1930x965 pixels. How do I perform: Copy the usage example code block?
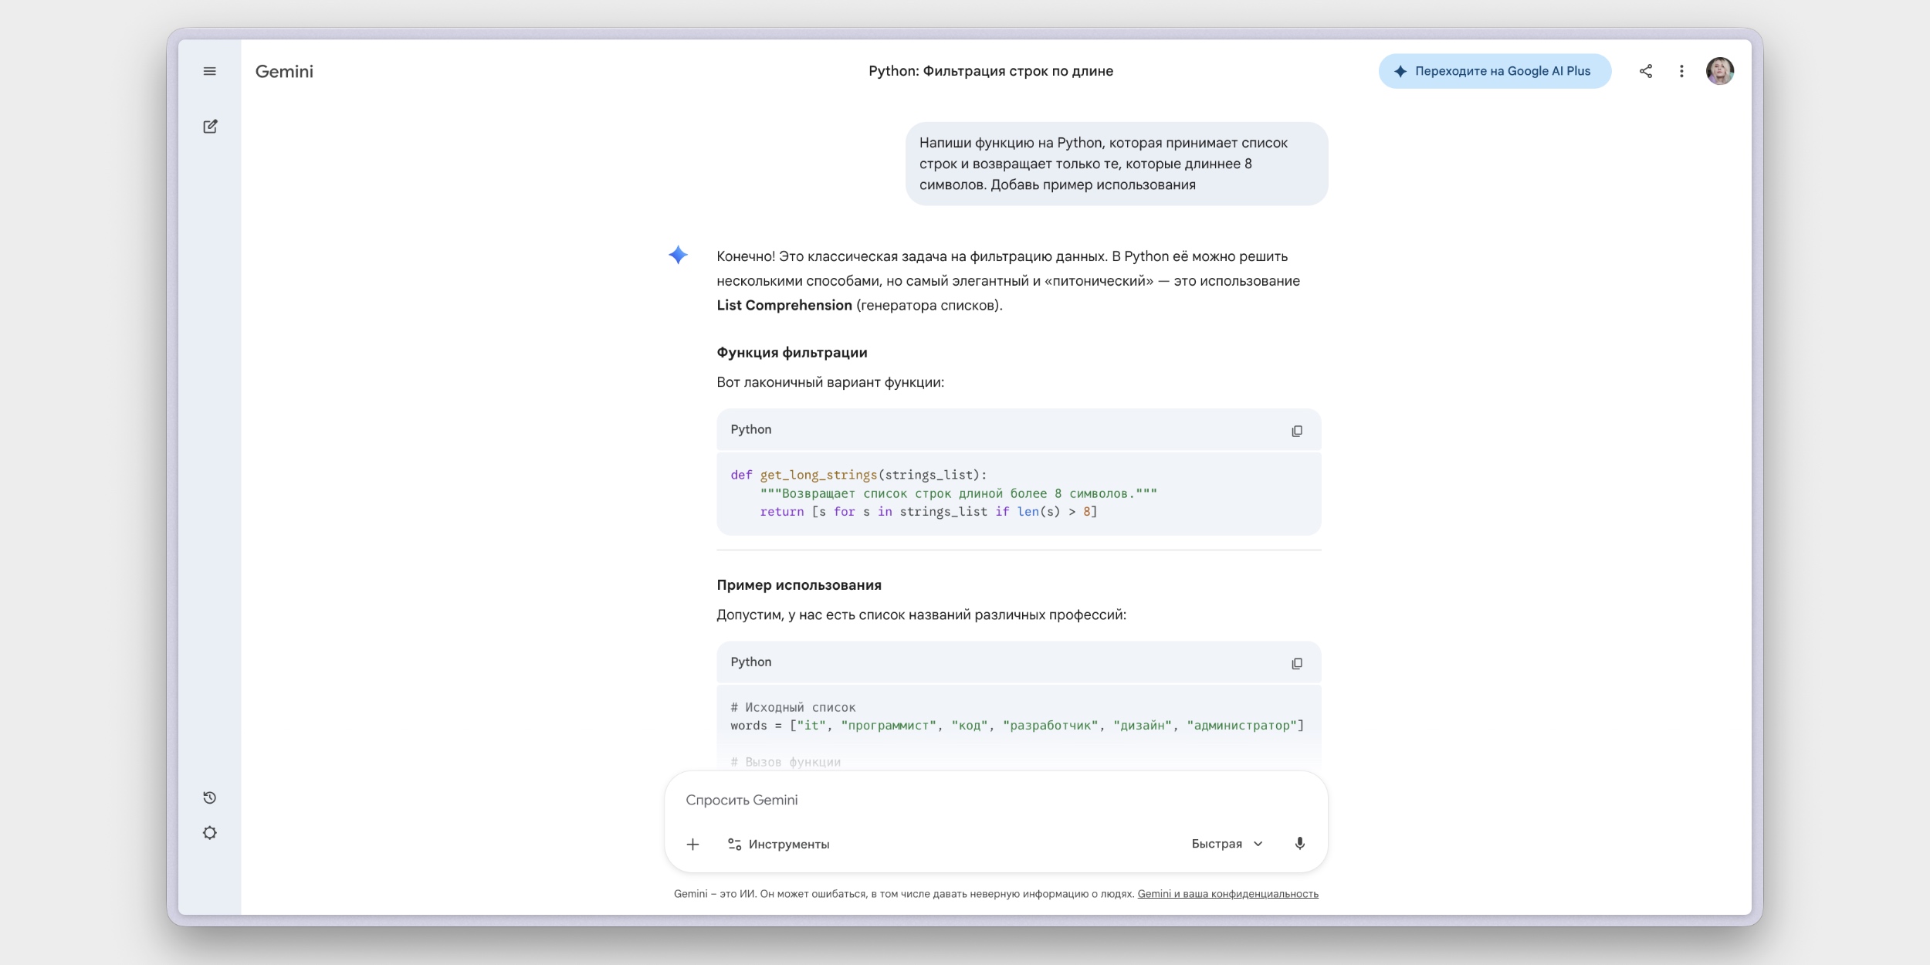pyautogui.click(x=1298, y=662)
